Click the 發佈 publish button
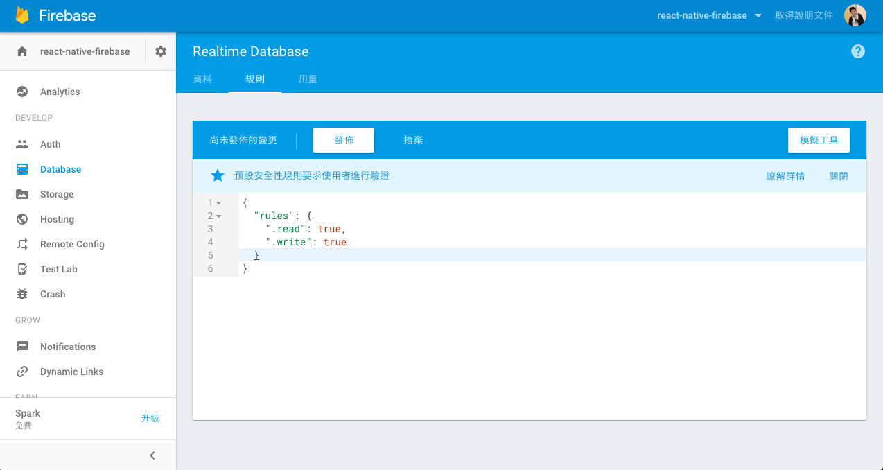Viewport: 883px width, 470px height. coord(344,140)
